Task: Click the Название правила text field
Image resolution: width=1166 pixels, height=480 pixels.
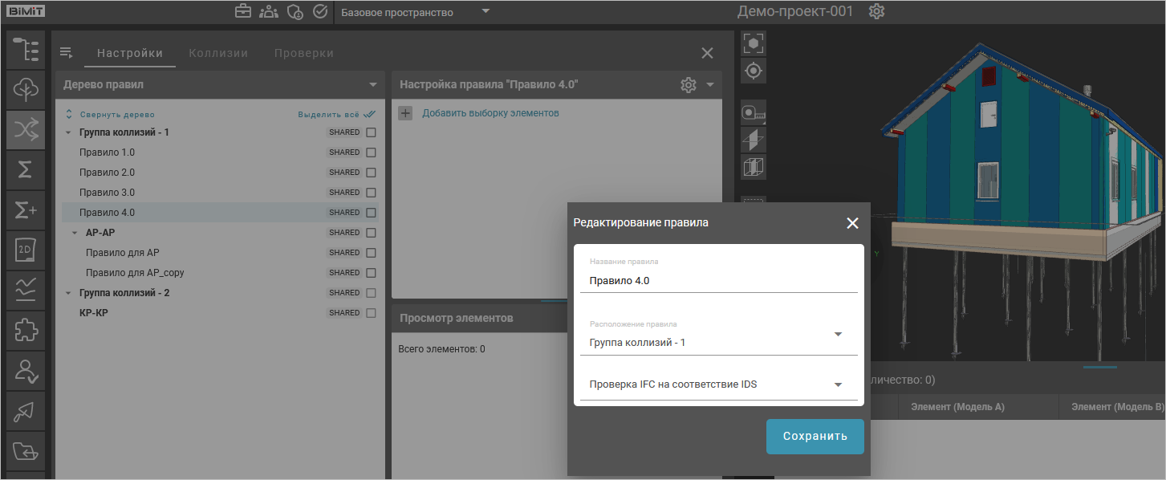Action: pyautogui.click(x=718, y=281)
